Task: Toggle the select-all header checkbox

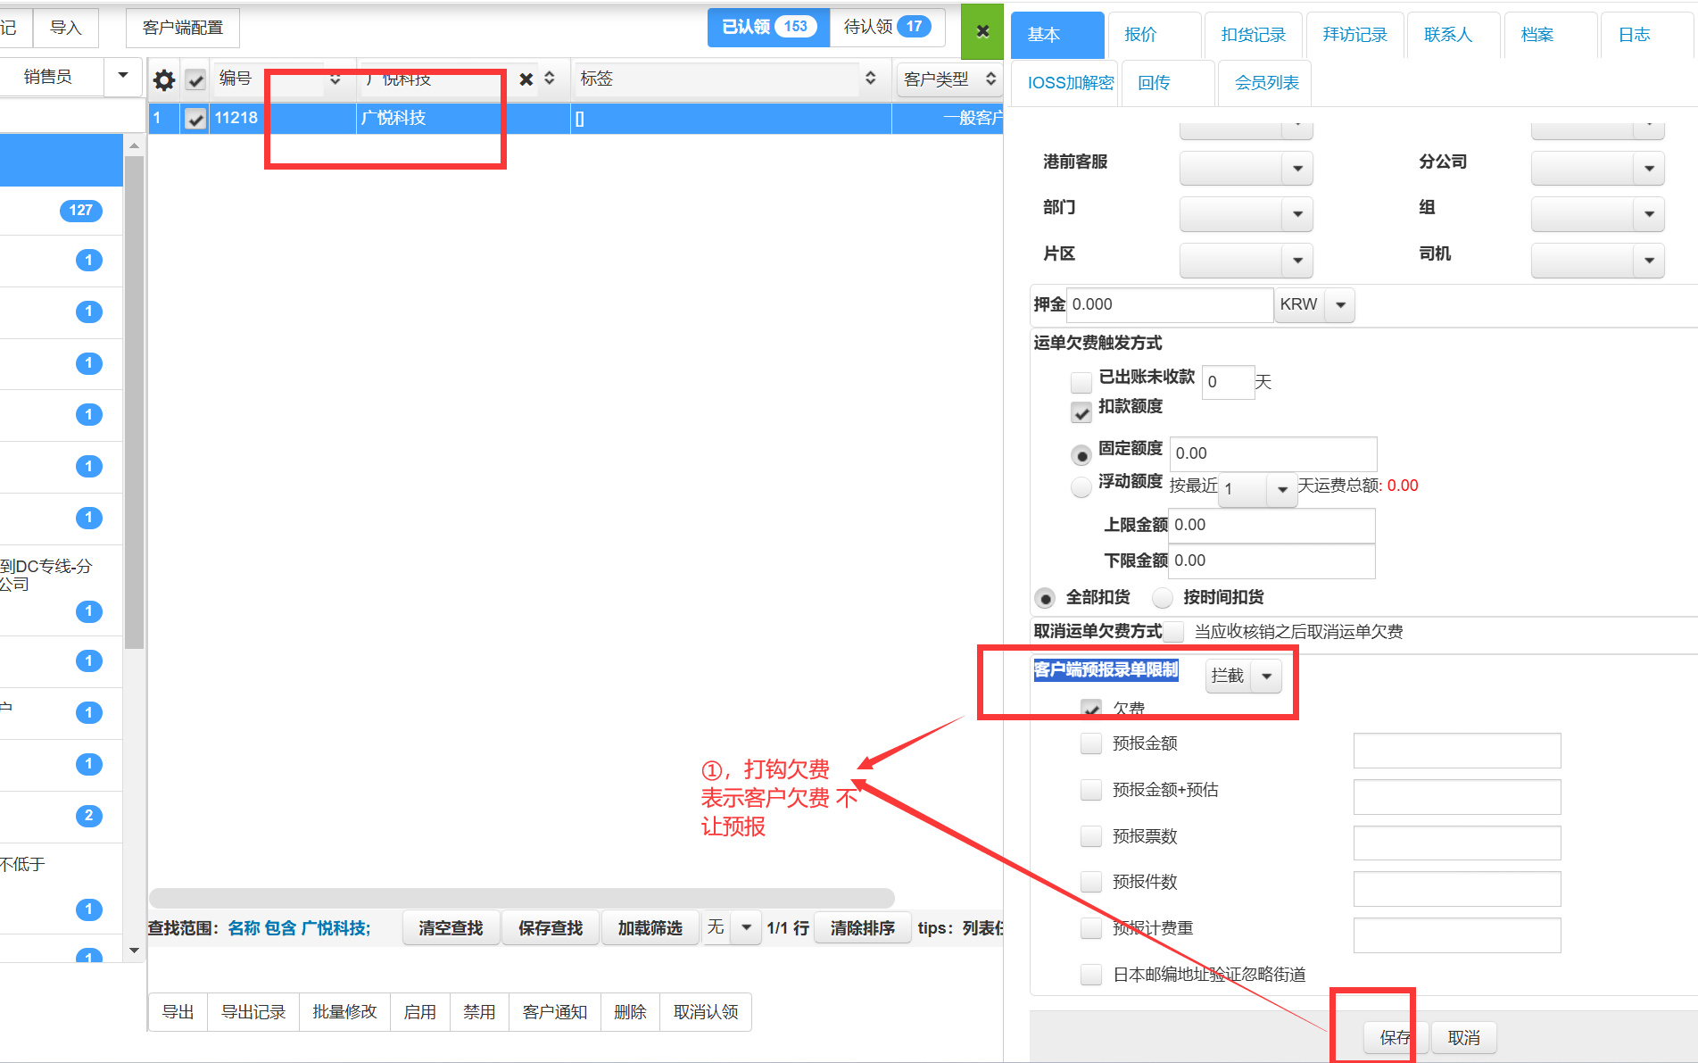Action: 195,80
